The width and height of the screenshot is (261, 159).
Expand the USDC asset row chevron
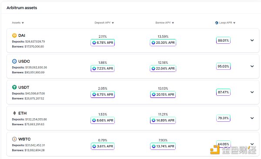[x=252, y=66]
